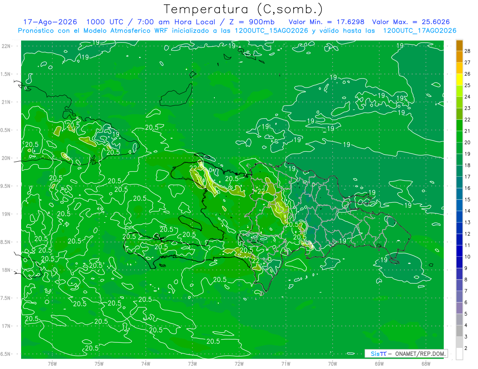The width and height of the screenshot is (478, 369).
Task: Click the "1000 UTC" time text
Action: (x=106, y=22)
